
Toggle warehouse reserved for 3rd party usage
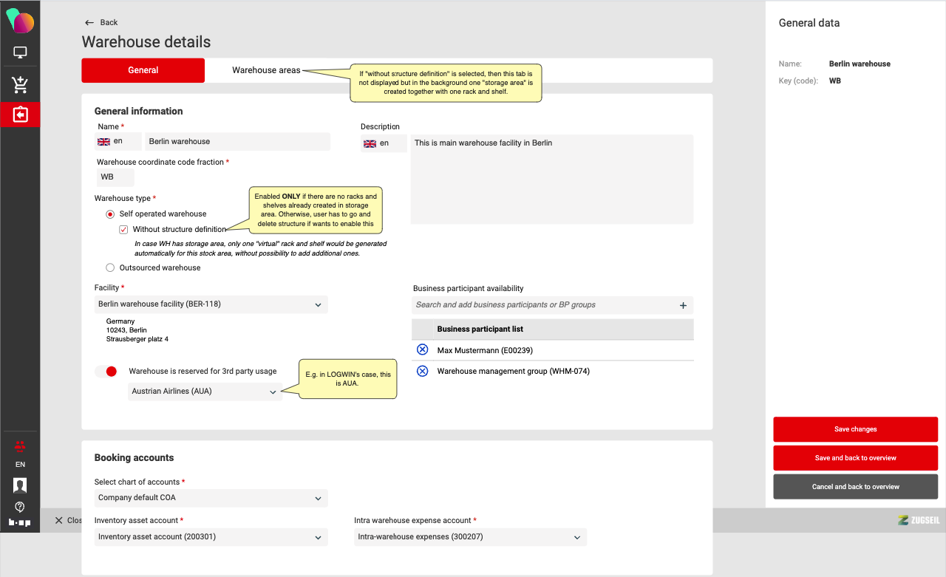click(106, 372)
